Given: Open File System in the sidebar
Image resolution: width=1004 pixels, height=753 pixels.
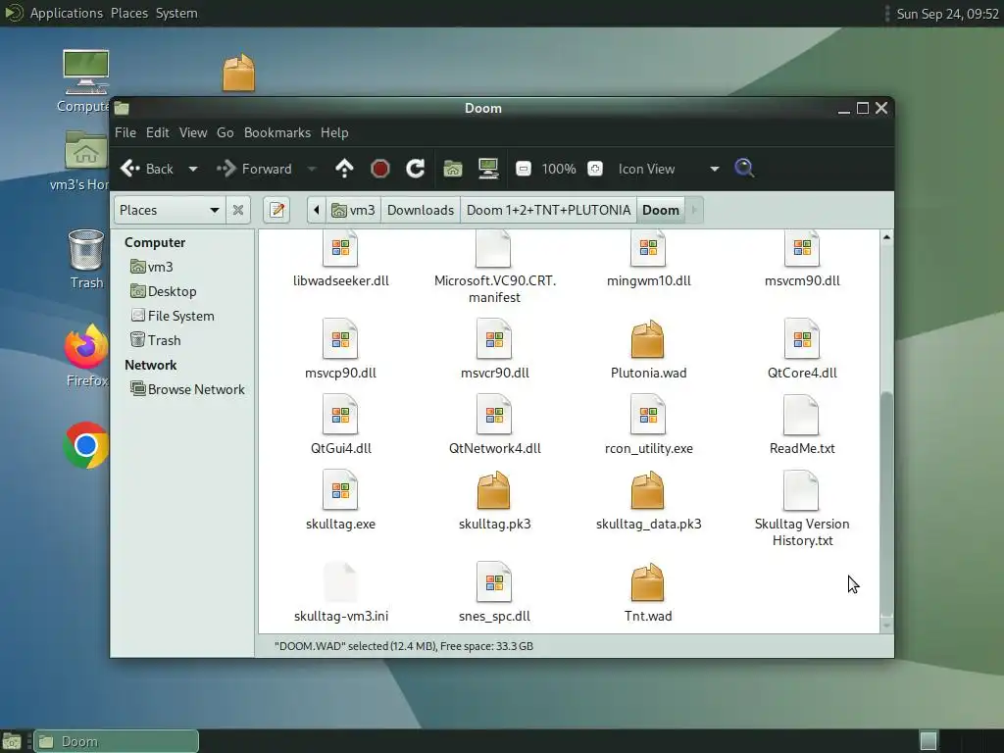Looking at the screenshot, I should (x=173, y=316).
